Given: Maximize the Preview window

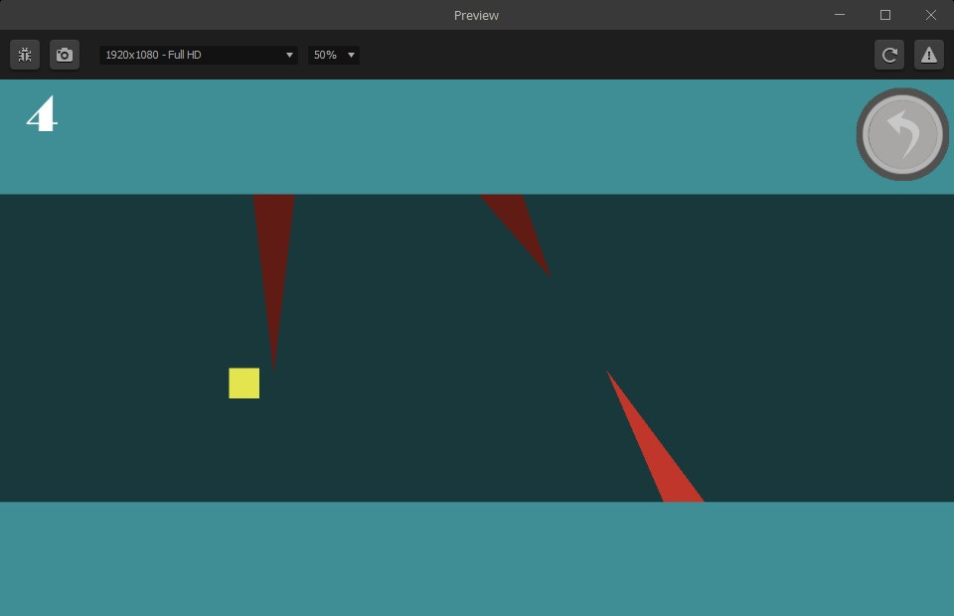Looking at the screenshot, I should 885,15.
